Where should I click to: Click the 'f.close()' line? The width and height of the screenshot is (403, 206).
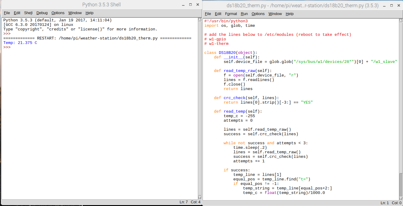tap(235, 84)
